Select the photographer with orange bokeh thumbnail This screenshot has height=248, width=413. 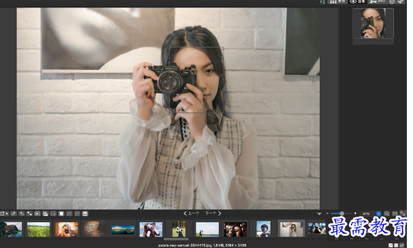click(x=67, y=229)
